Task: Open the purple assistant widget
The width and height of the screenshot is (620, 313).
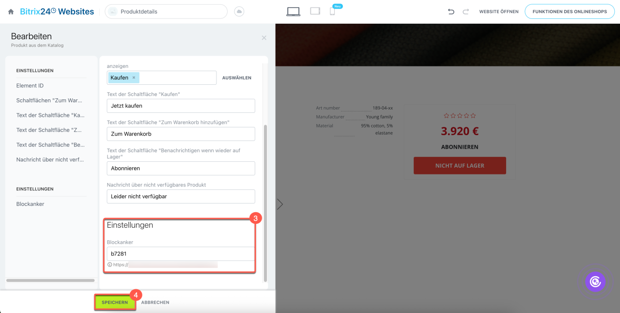Action: (x=595, y=281)
